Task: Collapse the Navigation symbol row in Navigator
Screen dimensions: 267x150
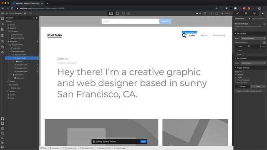Action: [7, 42]
